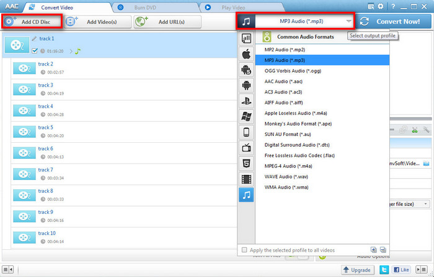Toggle the right panel icon in status bar
The width and height of the screenshot is (434, 277).
tap(422, 270)
